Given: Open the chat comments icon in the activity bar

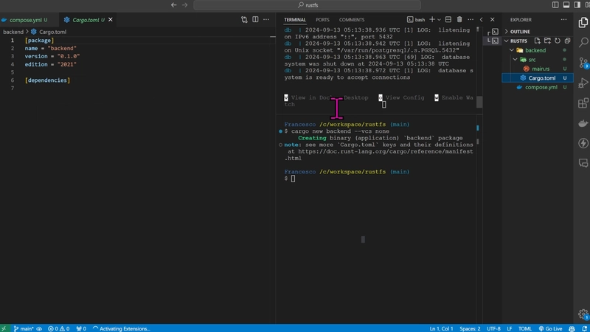Looking at the screenshot, I should pos(583,163).
